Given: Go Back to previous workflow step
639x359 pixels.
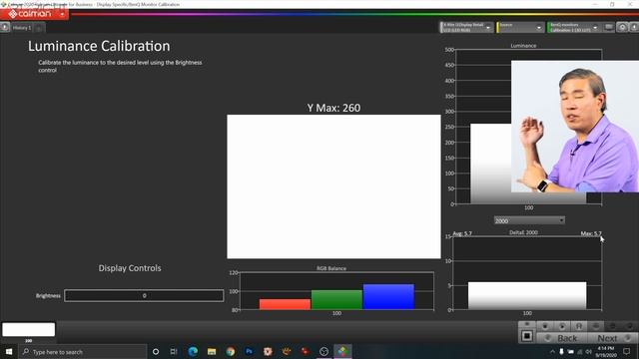Looking at the screenshot, I should coord(562,338).
